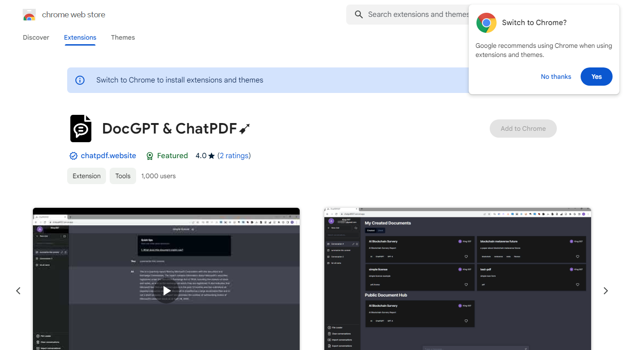Open the 2 ratings link
The width and height of the screenshot is (624, 350).
tap(234, 156)
